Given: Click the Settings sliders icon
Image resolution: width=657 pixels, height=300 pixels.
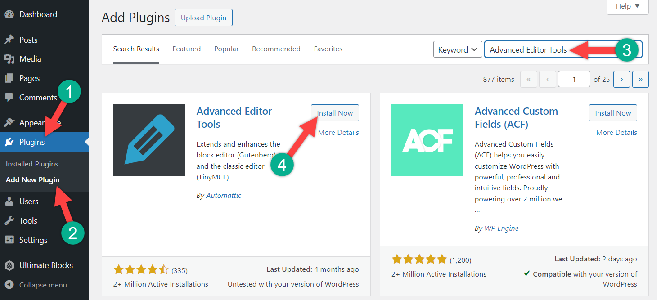Looking at the screenshot, I should [x=9, y=240].
